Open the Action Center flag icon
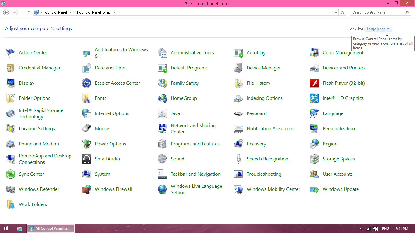Screen dimensions: 415x233 [11, 53]
